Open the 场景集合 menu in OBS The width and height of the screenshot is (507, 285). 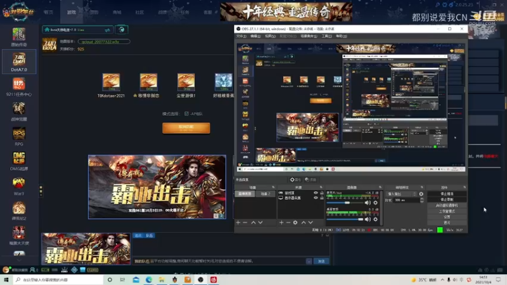[309, 36]
